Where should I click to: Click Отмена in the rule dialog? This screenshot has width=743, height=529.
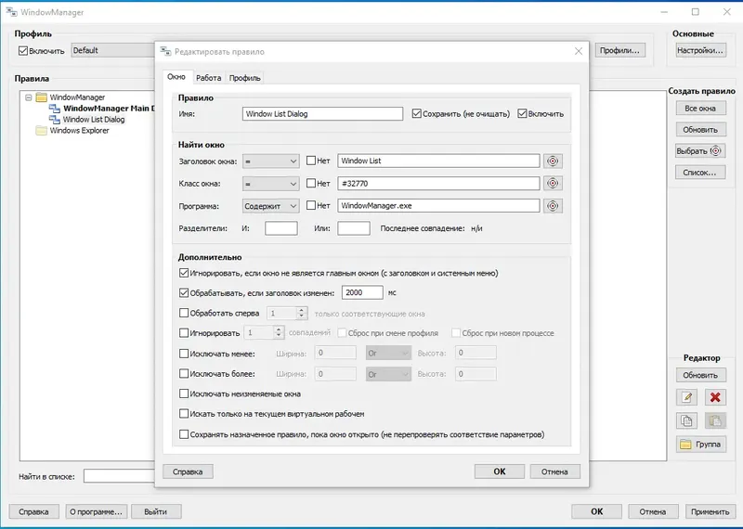tap(554, 471)
